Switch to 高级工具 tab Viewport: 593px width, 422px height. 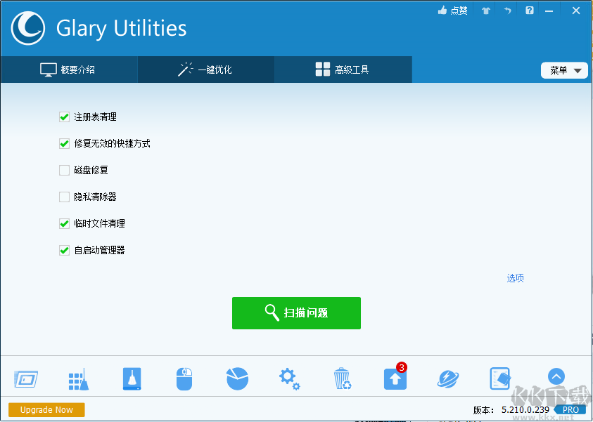(x=343, y=70)
